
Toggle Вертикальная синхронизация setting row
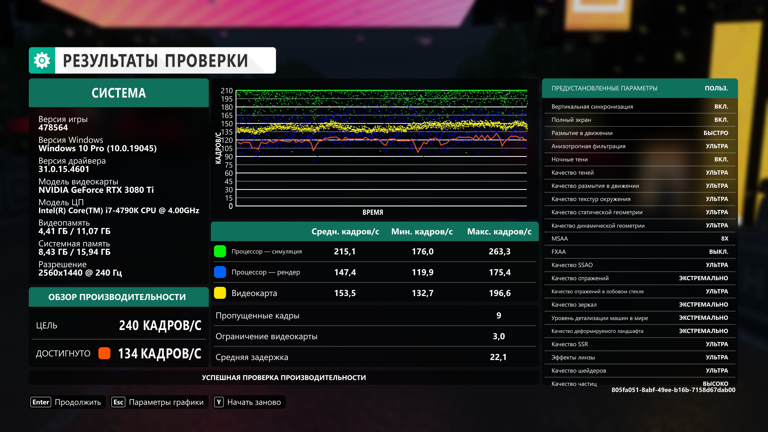[640, 107]
